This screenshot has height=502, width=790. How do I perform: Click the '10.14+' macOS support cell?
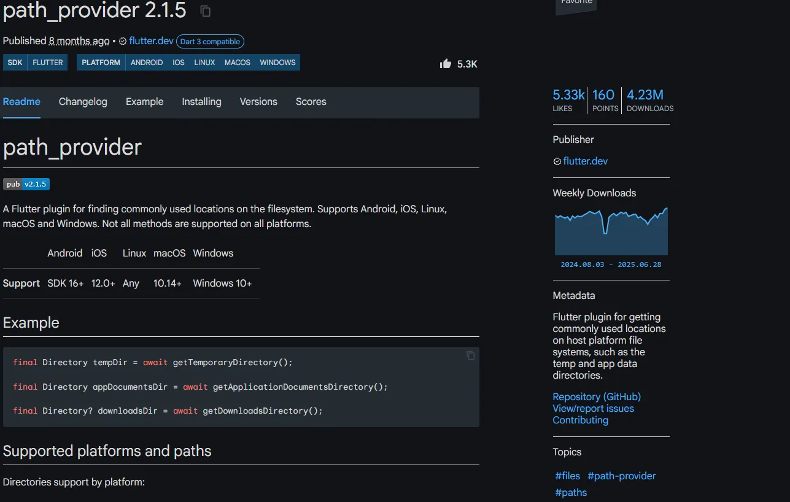coord(168,284)
